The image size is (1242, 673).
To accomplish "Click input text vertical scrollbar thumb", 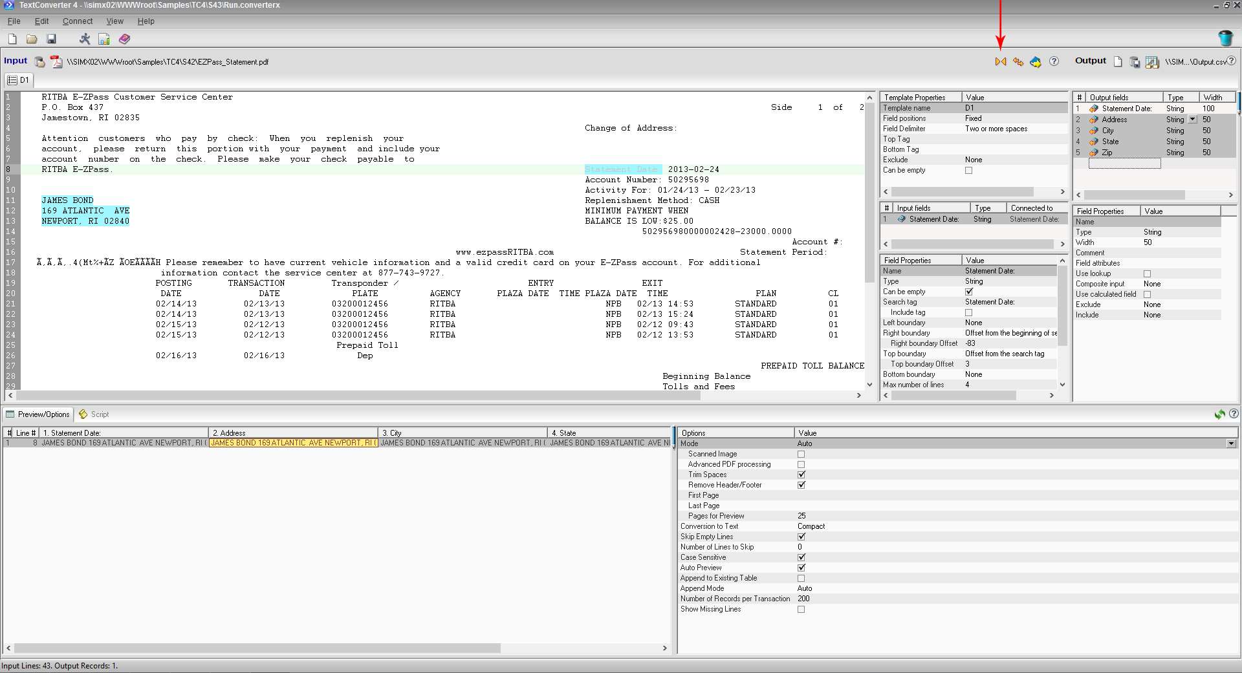I will (869, 191).
